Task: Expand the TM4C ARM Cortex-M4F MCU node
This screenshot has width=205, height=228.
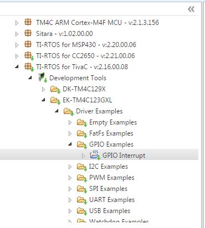Action: click(17, 23)
